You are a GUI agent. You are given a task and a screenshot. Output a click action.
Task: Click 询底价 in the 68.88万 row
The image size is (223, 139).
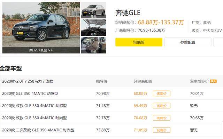click(x=162, y=93)
